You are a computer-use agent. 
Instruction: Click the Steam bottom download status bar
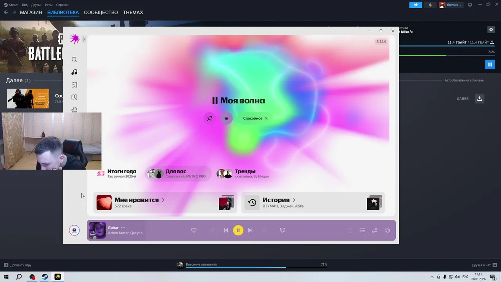pyautogui.click(x=252, y=265)
